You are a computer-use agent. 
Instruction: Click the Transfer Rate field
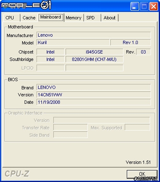pyautogui.click(x=71, y=128)
